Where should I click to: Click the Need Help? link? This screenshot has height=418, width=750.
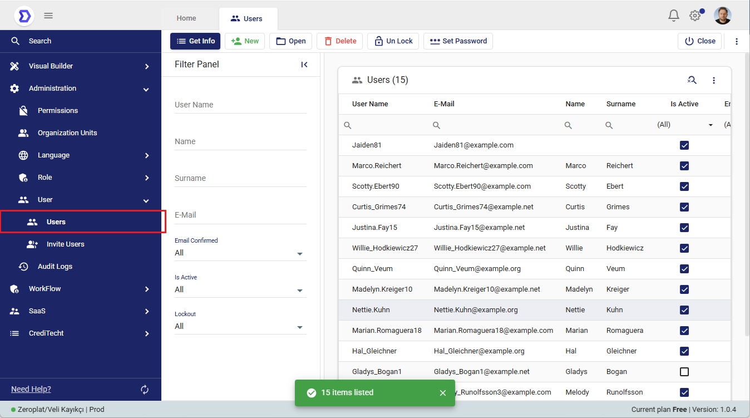pyautogui.click(x=31, y=389)
